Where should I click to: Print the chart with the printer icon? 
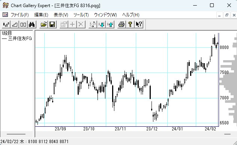coord(121,24)
